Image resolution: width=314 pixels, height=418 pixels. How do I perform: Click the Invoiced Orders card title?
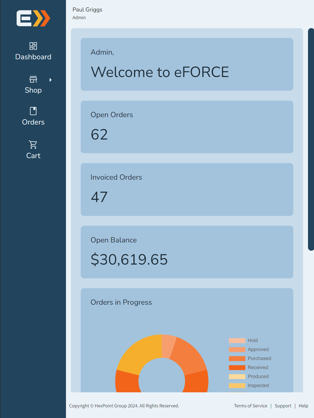coord(116,177)
